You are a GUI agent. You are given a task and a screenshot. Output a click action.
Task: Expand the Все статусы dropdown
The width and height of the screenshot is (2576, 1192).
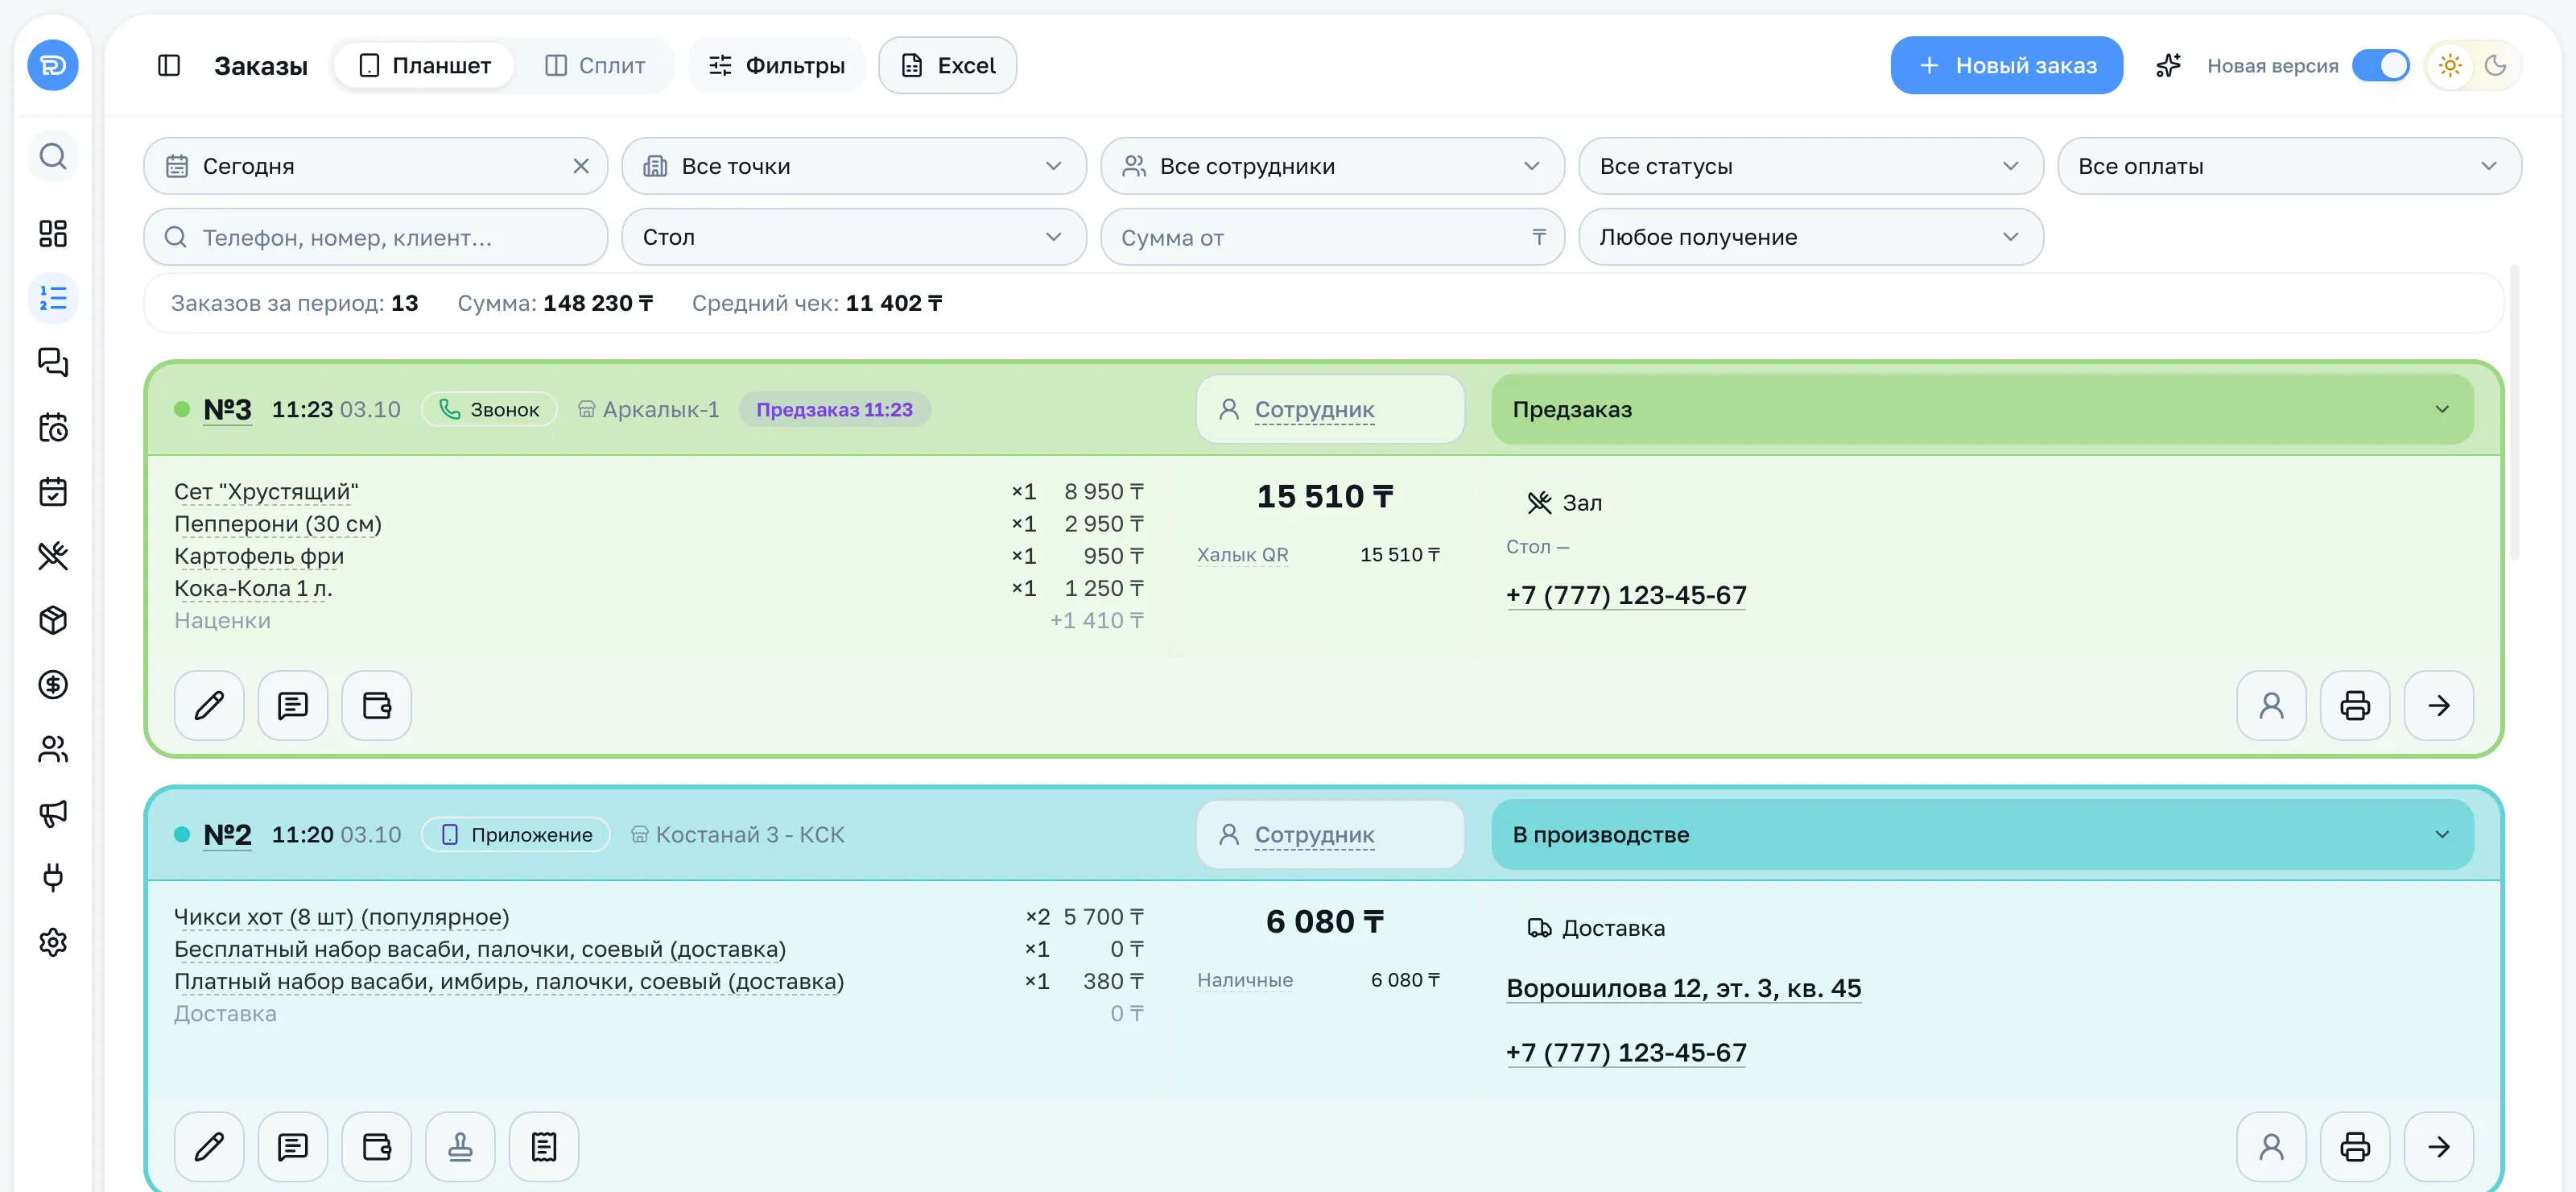pyautogui.click(x=1811, y=166)
